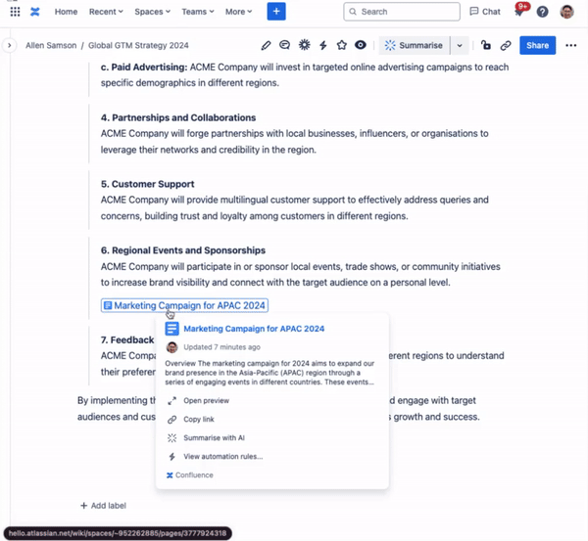This screenshot has width=588, height=541.
Task: Open Global GTM Strategy 2024 breadcrumb
Action: pyautogui.click(x=138, y=45)
